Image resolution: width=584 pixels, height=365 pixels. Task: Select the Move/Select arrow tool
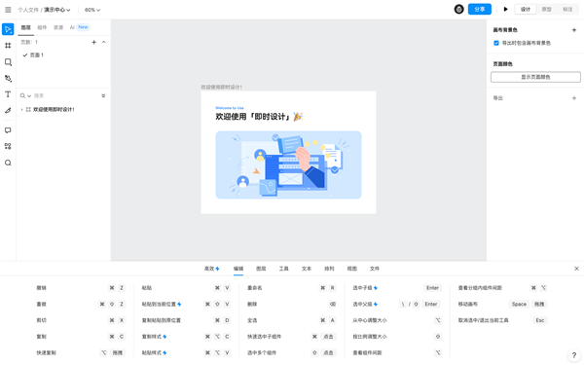(x=8, y=29)
